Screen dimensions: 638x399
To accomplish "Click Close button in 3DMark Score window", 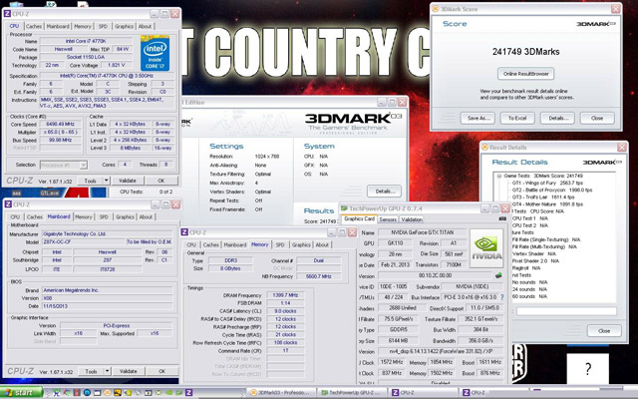I will (x=597, y=118).
